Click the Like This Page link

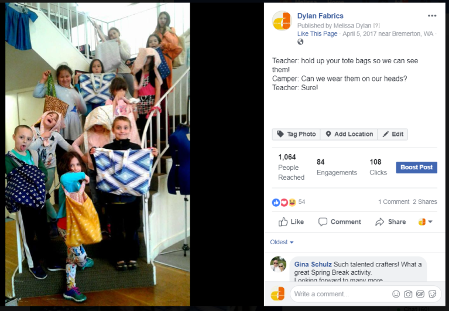317,33
